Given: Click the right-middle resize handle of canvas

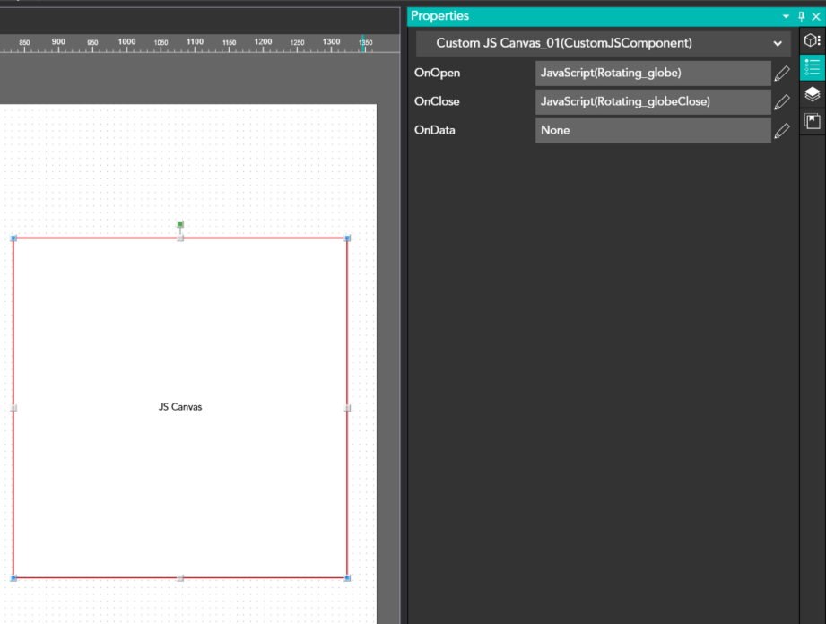Looking at the screenshot, I should click(348, 408).
